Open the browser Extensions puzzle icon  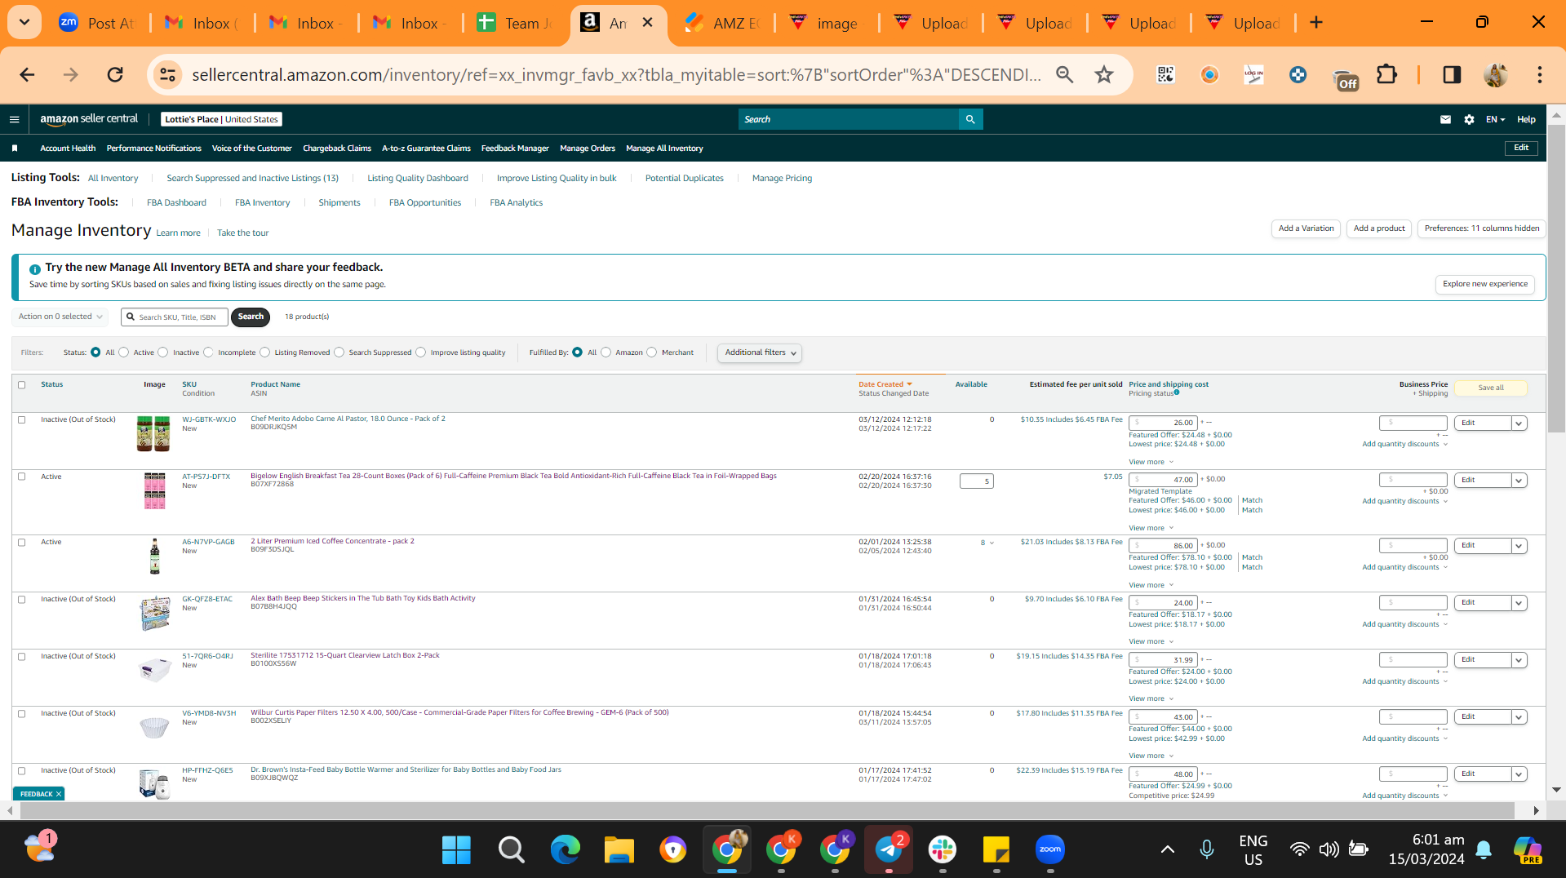[x=1386, y=75]
